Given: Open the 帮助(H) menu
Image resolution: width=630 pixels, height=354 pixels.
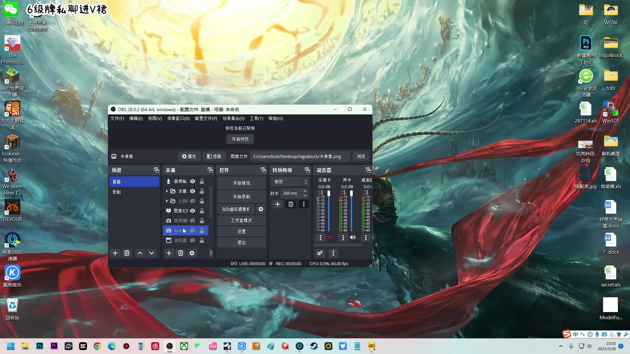Looking at the screenshot, I should (276, 118).
